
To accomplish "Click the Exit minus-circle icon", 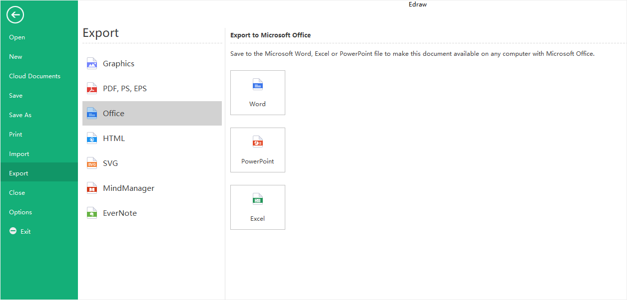I will coord(13,231).
